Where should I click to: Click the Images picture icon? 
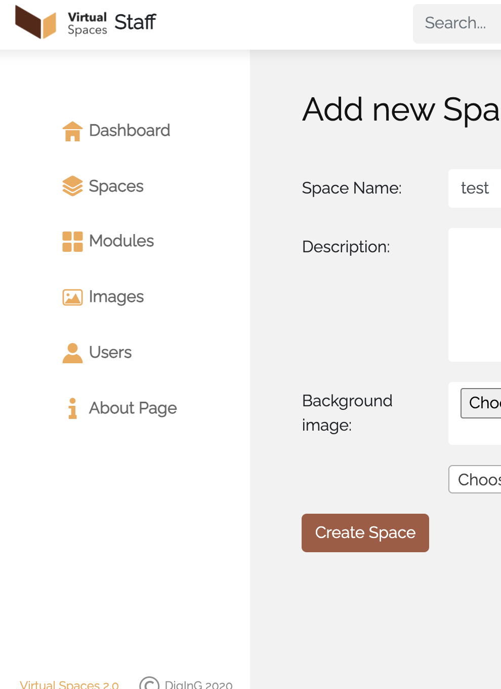point(72,297)
